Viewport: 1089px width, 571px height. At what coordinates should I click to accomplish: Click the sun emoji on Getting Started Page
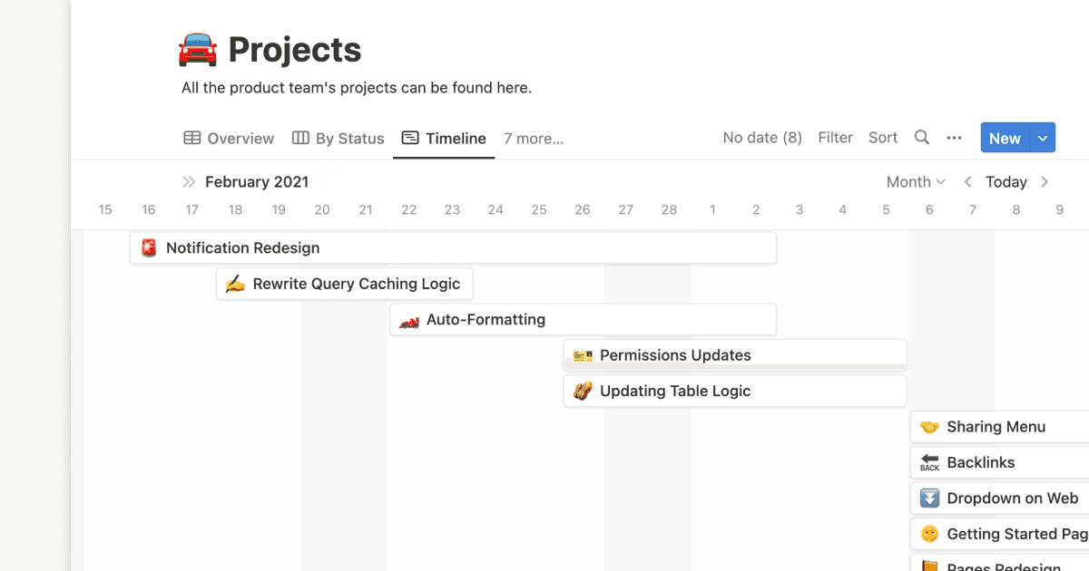click(928, 534)
